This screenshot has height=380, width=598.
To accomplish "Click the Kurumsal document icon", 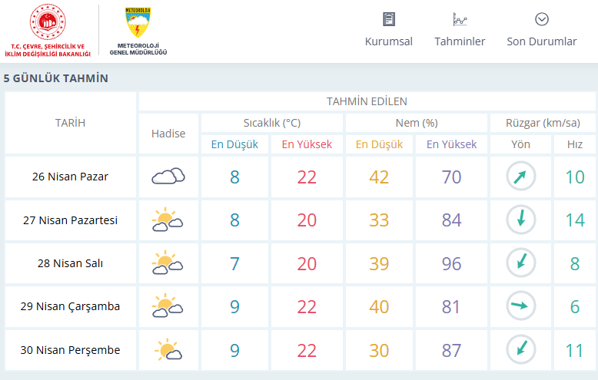I will pos(389,19).
